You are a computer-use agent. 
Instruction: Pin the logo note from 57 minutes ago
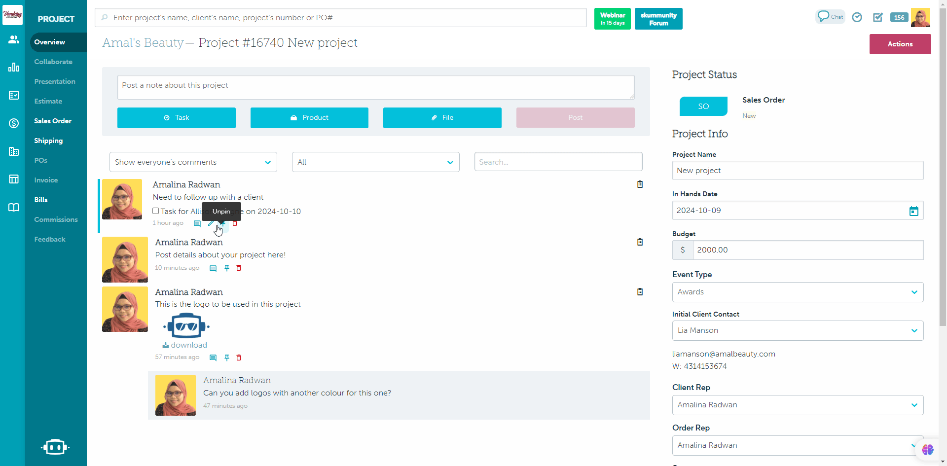(x=227, y=358)
